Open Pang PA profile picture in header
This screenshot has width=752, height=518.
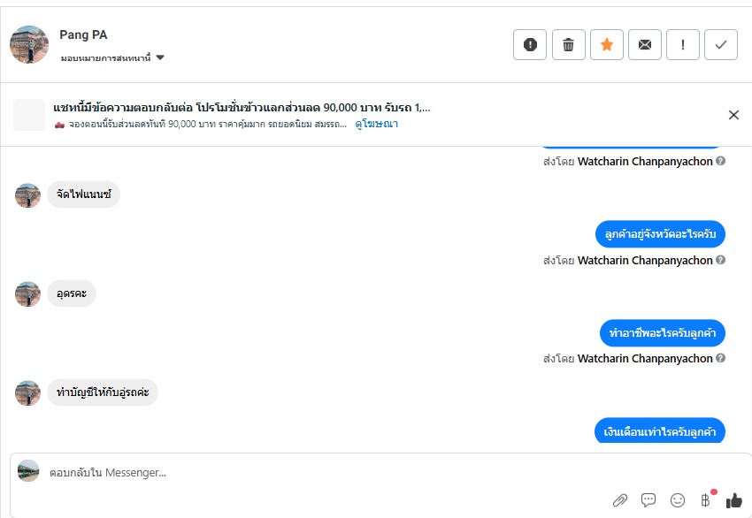click(28, 44)
